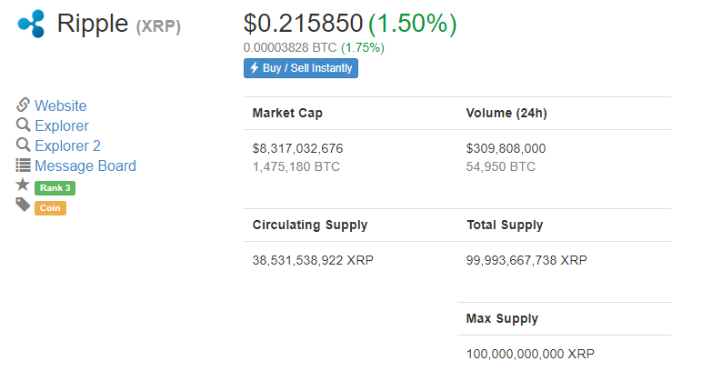Image resolution: width=712 pixels, height=391 pixels.
Task: Open the Message Board link
Action: (x=85, y=166)
